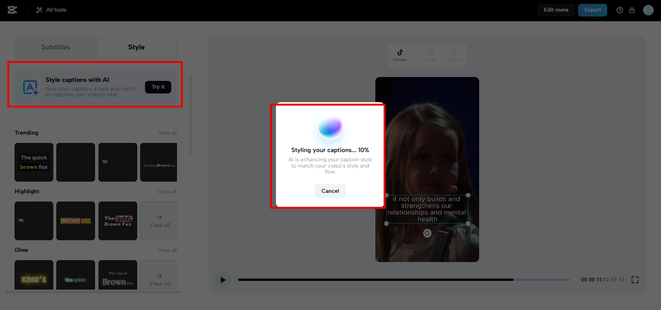Expand all Glow styles via arrow card

tap(159, 276)
